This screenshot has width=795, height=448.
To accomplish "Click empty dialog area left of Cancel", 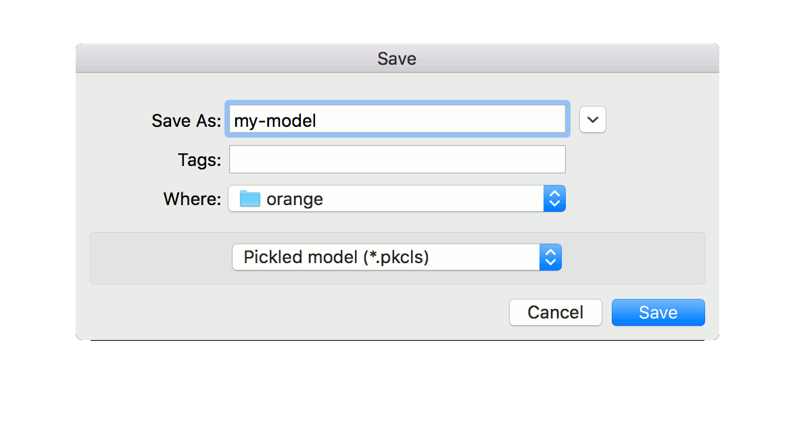I will 304,312.
